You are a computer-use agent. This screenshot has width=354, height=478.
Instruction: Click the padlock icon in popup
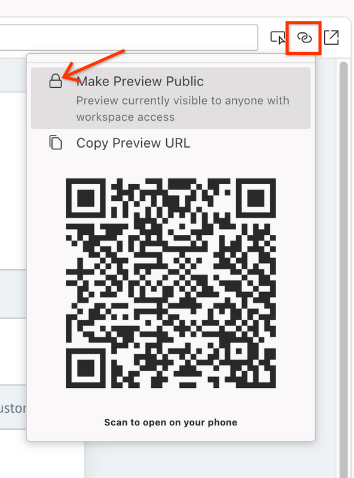pyautogui.click(x=56, y=81)
